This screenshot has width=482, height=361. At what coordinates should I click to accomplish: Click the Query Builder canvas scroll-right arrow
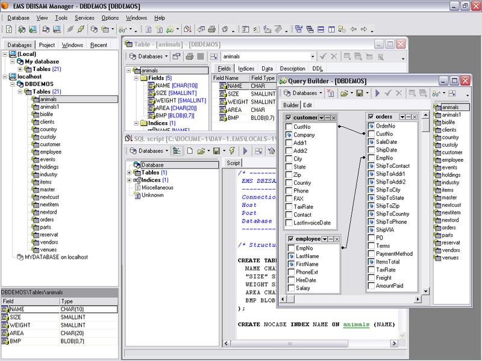(x=418, y=298)
